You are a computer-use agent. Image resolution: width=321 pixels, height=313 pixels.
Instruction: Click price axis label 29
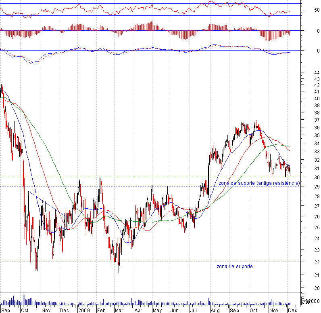(x=317, y=187)
